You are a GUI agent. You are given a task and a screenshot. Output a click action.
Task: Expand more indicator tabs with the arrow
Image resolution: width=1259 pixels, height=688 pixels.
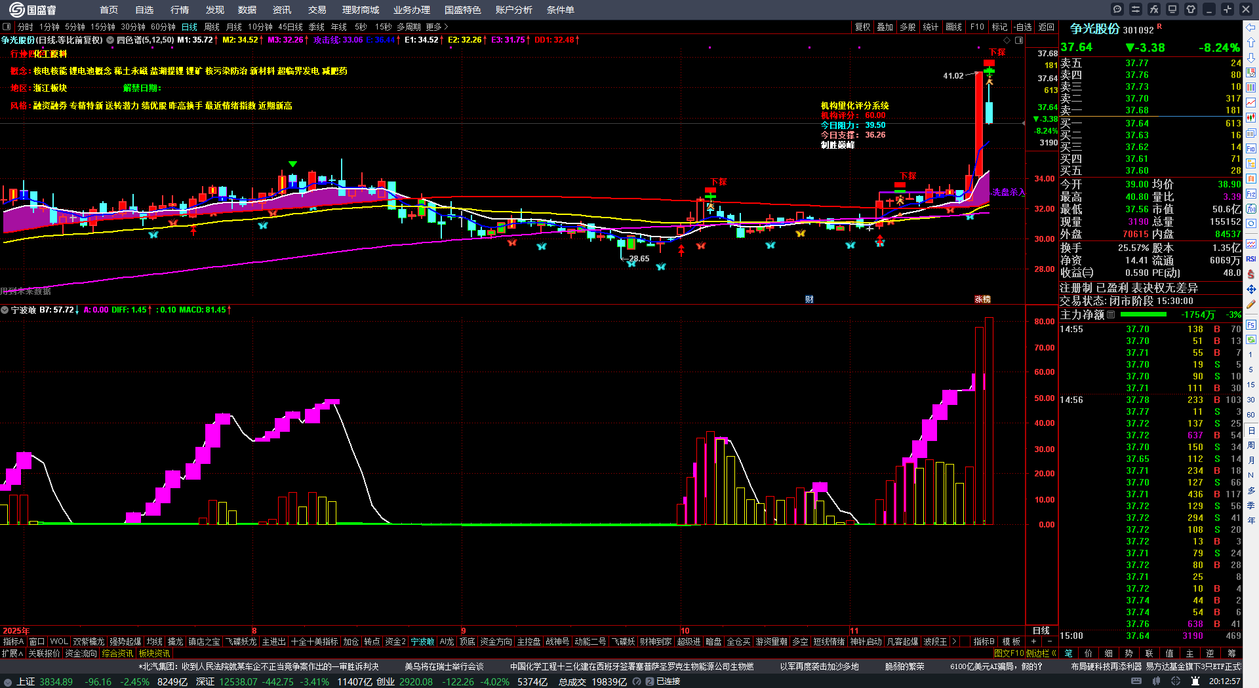[954, 641]
